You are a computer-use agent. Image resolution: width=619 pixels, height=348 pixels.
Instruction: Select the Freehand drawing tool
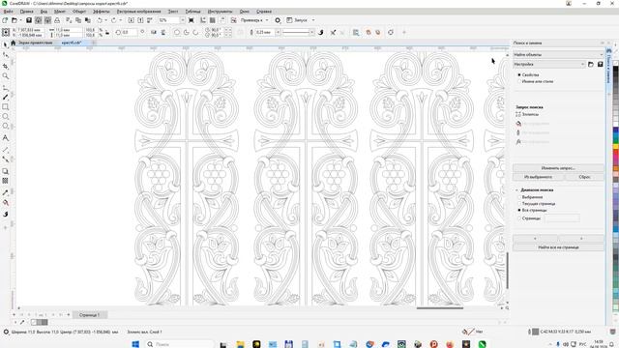(5, 88)
